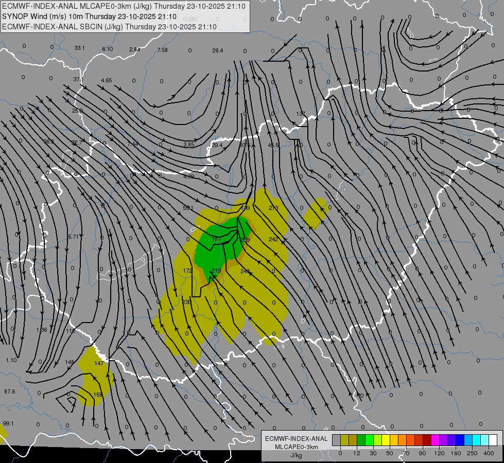Click the legend tick label 30
The height and width of the screenshot is (463, 504).
point(373,453)
